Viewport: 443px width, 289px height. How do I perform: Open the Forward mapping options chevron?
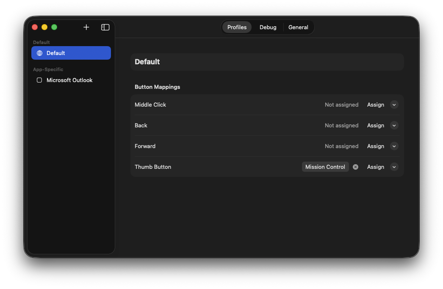click(x=394, y=146)
